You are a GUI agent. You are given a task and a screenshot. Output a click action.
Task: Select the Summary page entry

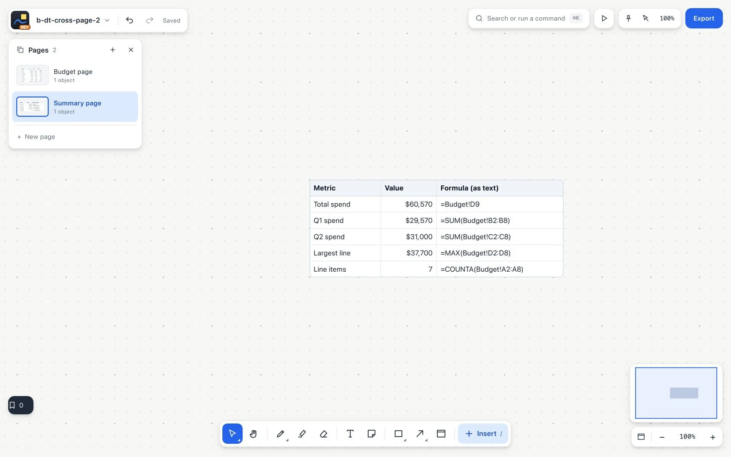75,107
